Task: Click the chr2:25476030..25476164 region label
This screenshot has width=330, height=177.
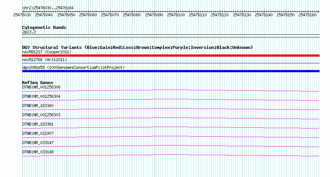Action: click(48, 8)
